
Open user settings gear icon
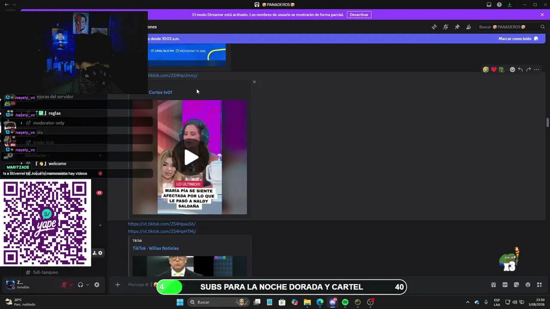coord(97,285)
